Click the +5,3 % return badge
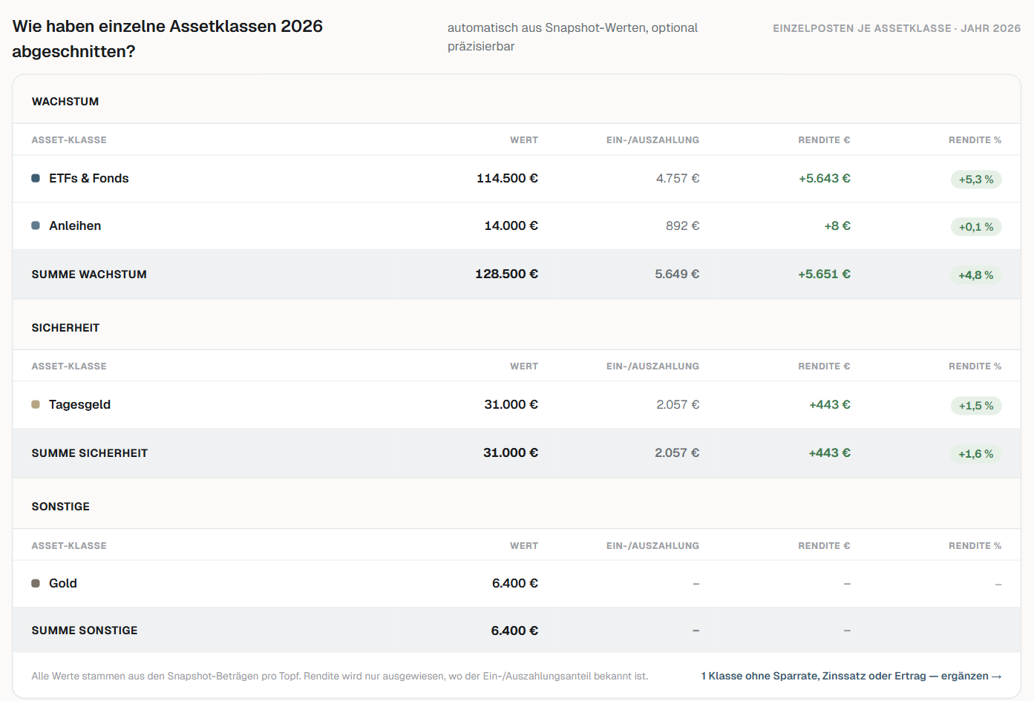The height and width of the screenshot is (701, 1034). [x=976, y=180]
